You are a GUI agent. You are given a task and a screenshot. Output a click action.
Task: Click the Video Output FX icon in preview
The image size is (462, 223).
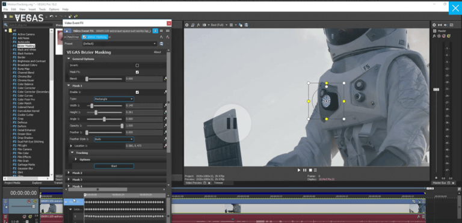point(199,25)
